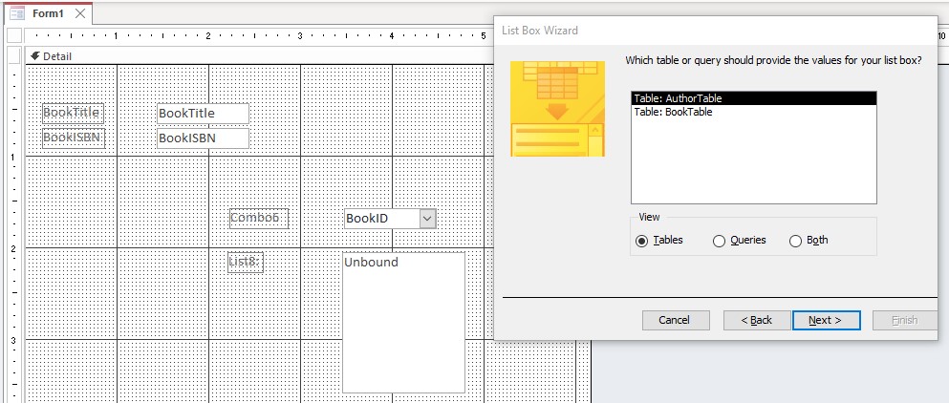Click the Detail section arrow icon
949x403 pixels.
34,56
